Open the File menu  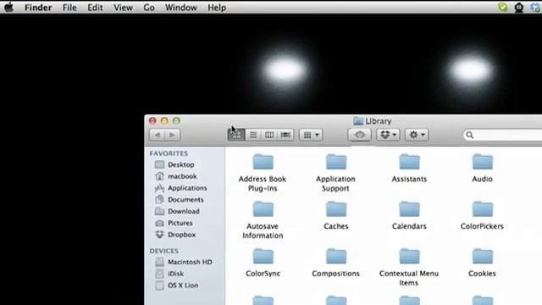tap(69, 8)
